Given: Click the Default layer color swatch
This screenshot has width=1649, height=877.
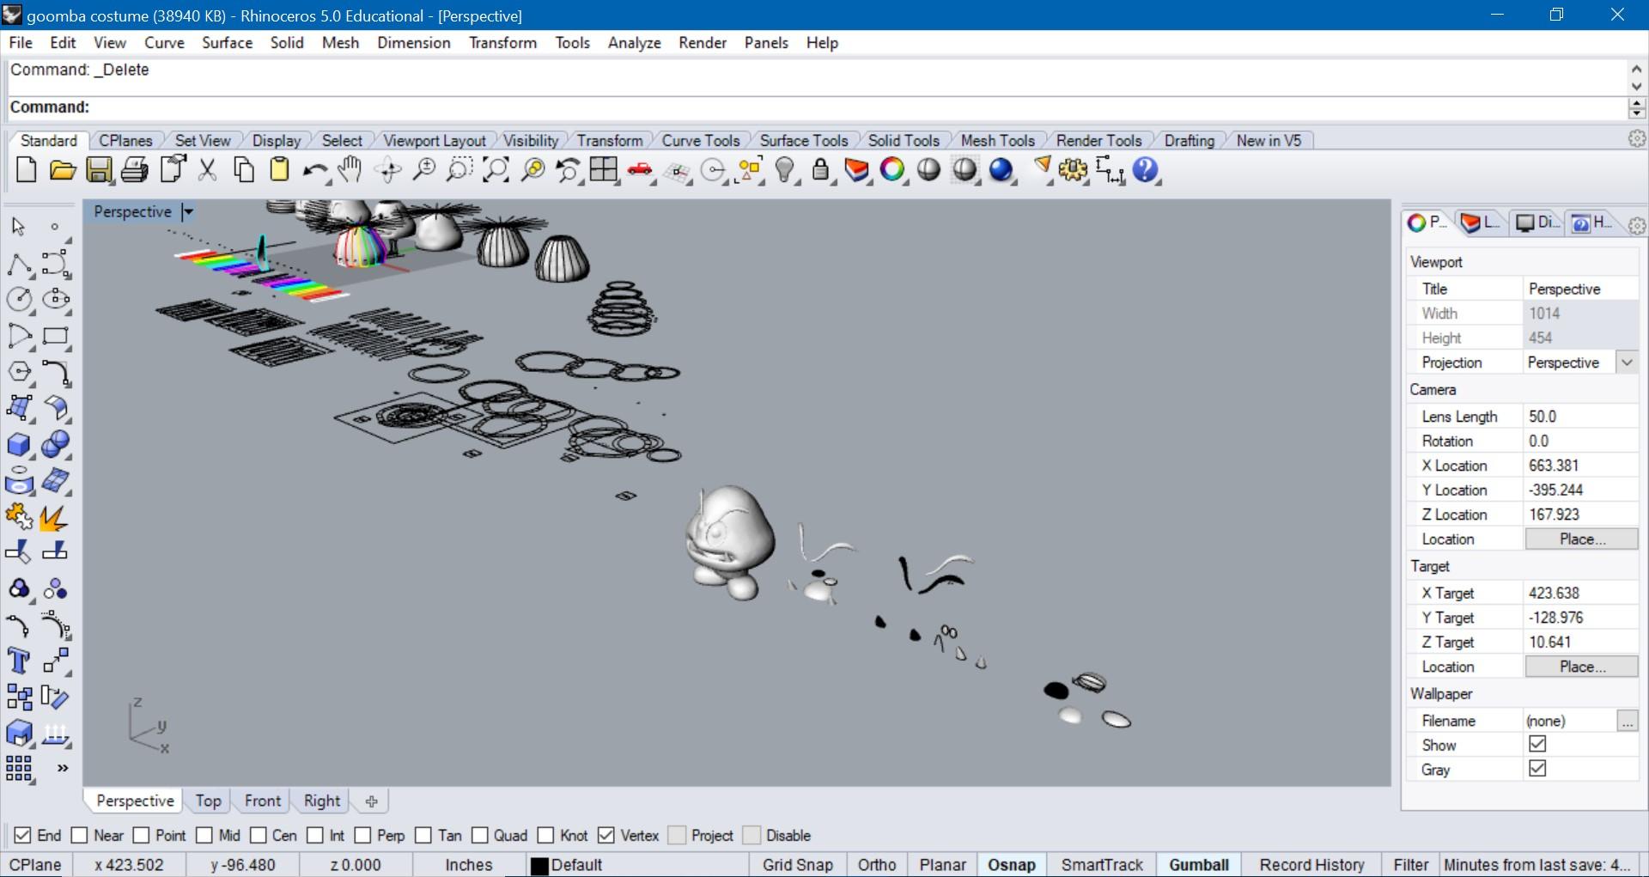Looking at the screenshot, I should pos(539,866).
